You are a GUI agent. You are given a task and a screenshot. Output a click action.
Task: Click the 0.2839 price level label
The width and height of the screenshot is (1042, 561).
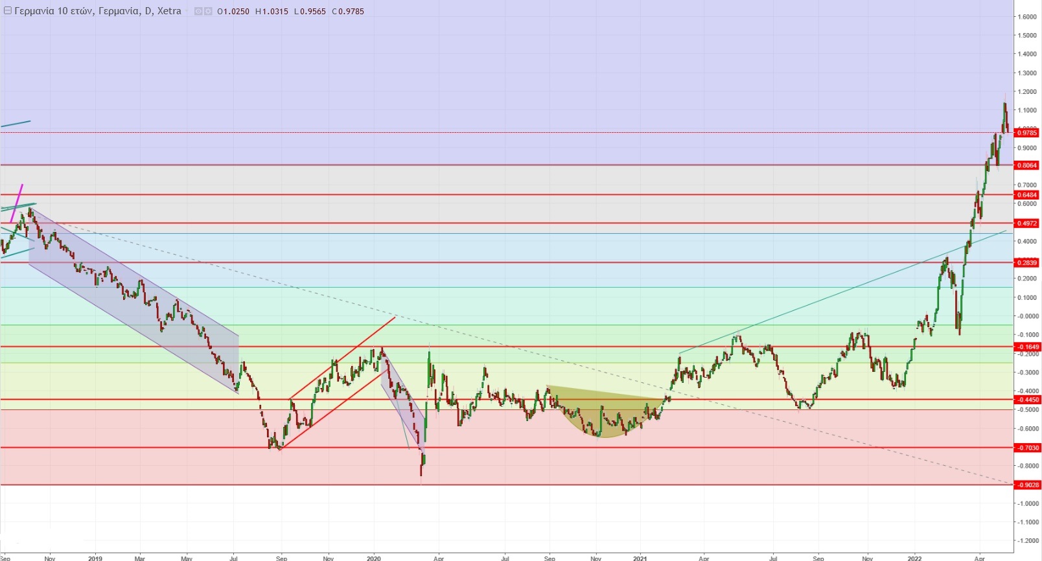(1027, 263)
